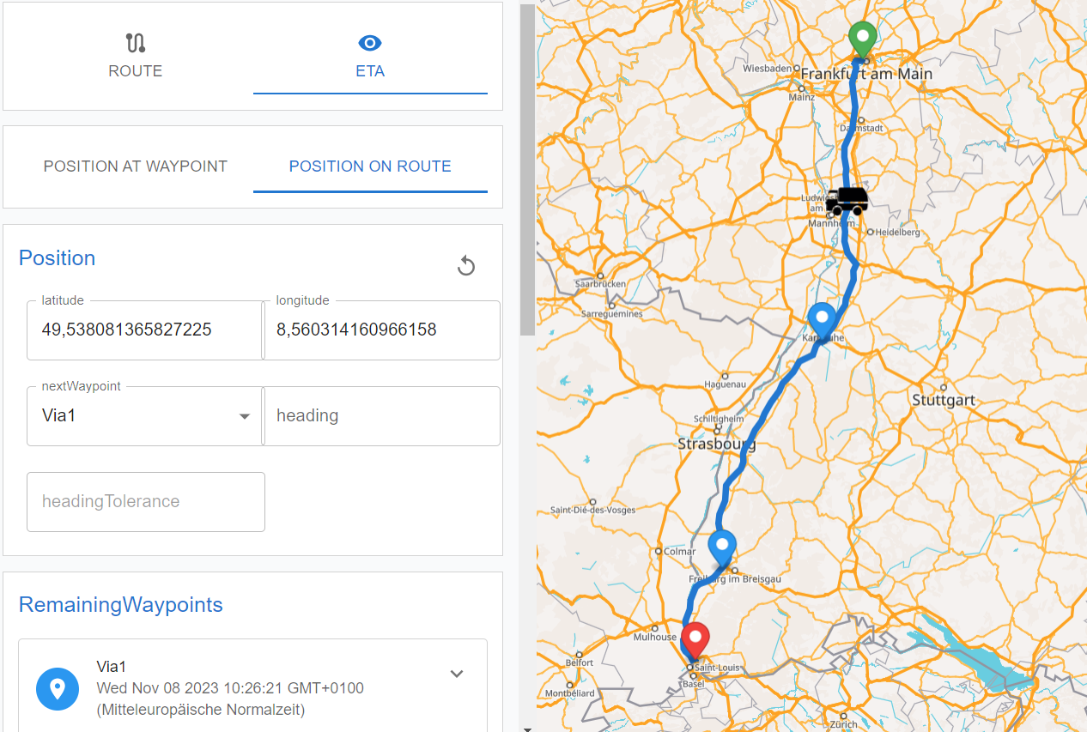
Task: Reset Position using the circular arrow icon
Action: pyautogui.click(x=466, y=265)
